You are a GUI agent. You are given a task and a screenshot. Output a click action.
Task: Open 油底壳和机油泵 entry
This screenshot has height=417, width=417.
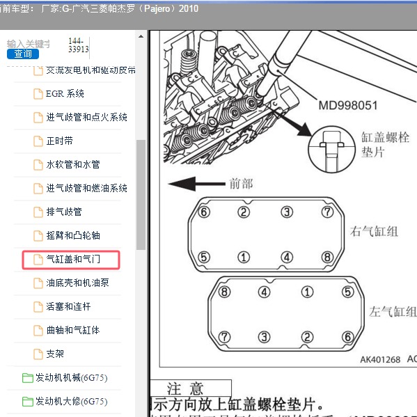[x=77, y=283]
